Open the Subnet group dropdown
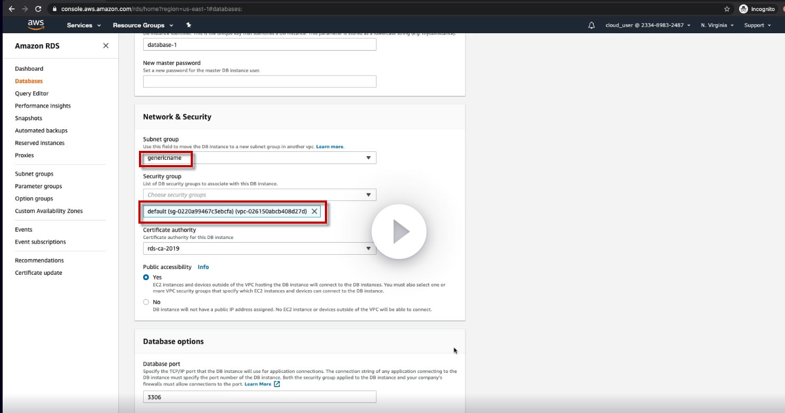This screenshot has height=413, width=785. (x=259, y=158)
